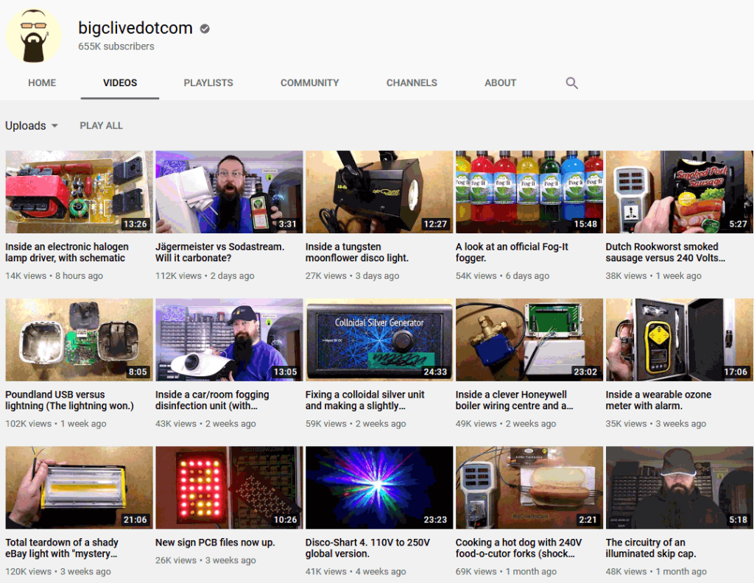This screenshot has width=754, height=583.
Task: Click the Fog-It fogger bottles thumbnail
Action: 529,192
